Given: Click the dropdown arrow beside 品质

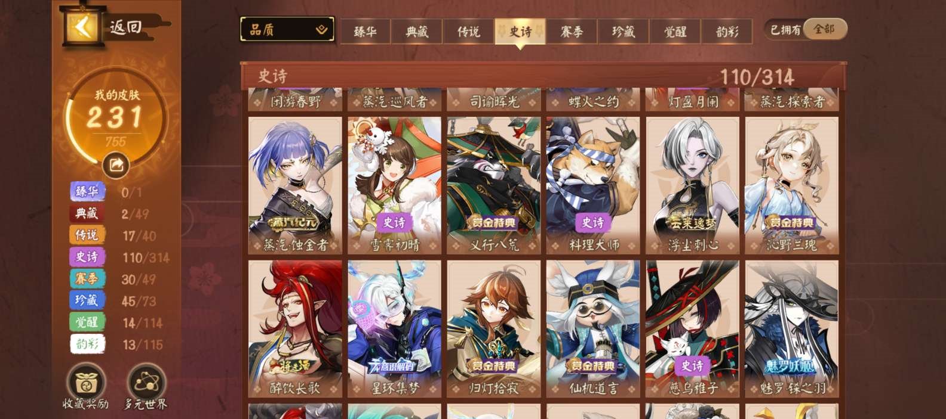Looking at the screenshot, I should pyautogui.click(x=322, y=29).
